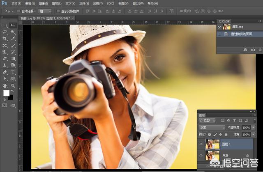Select the Hand tool
The image size is (263, 172).
(5, 85)
